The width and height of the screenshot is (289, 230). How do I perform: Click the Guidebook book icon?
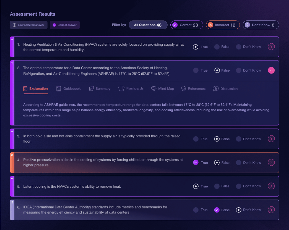coord(59,89)
